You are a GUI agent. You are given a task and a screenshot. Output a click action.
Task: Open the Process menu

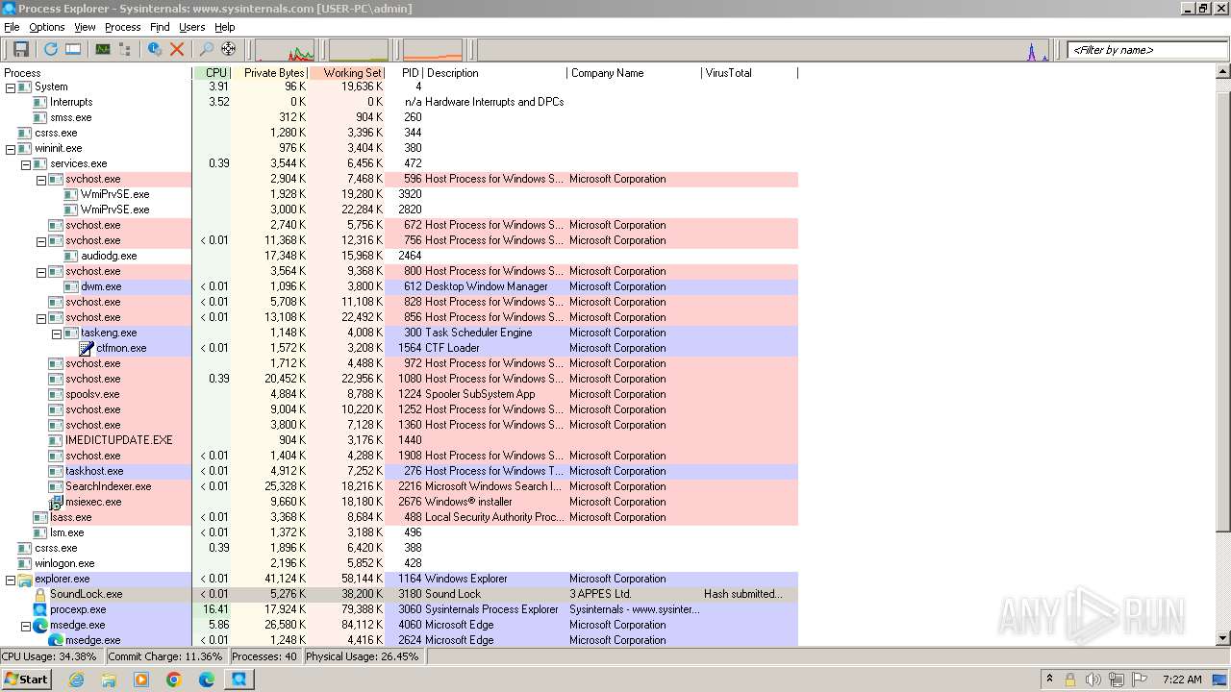coord(122,27)
